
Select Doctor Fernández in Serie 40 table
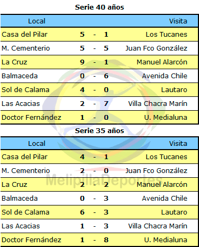[x=31, y=118]
